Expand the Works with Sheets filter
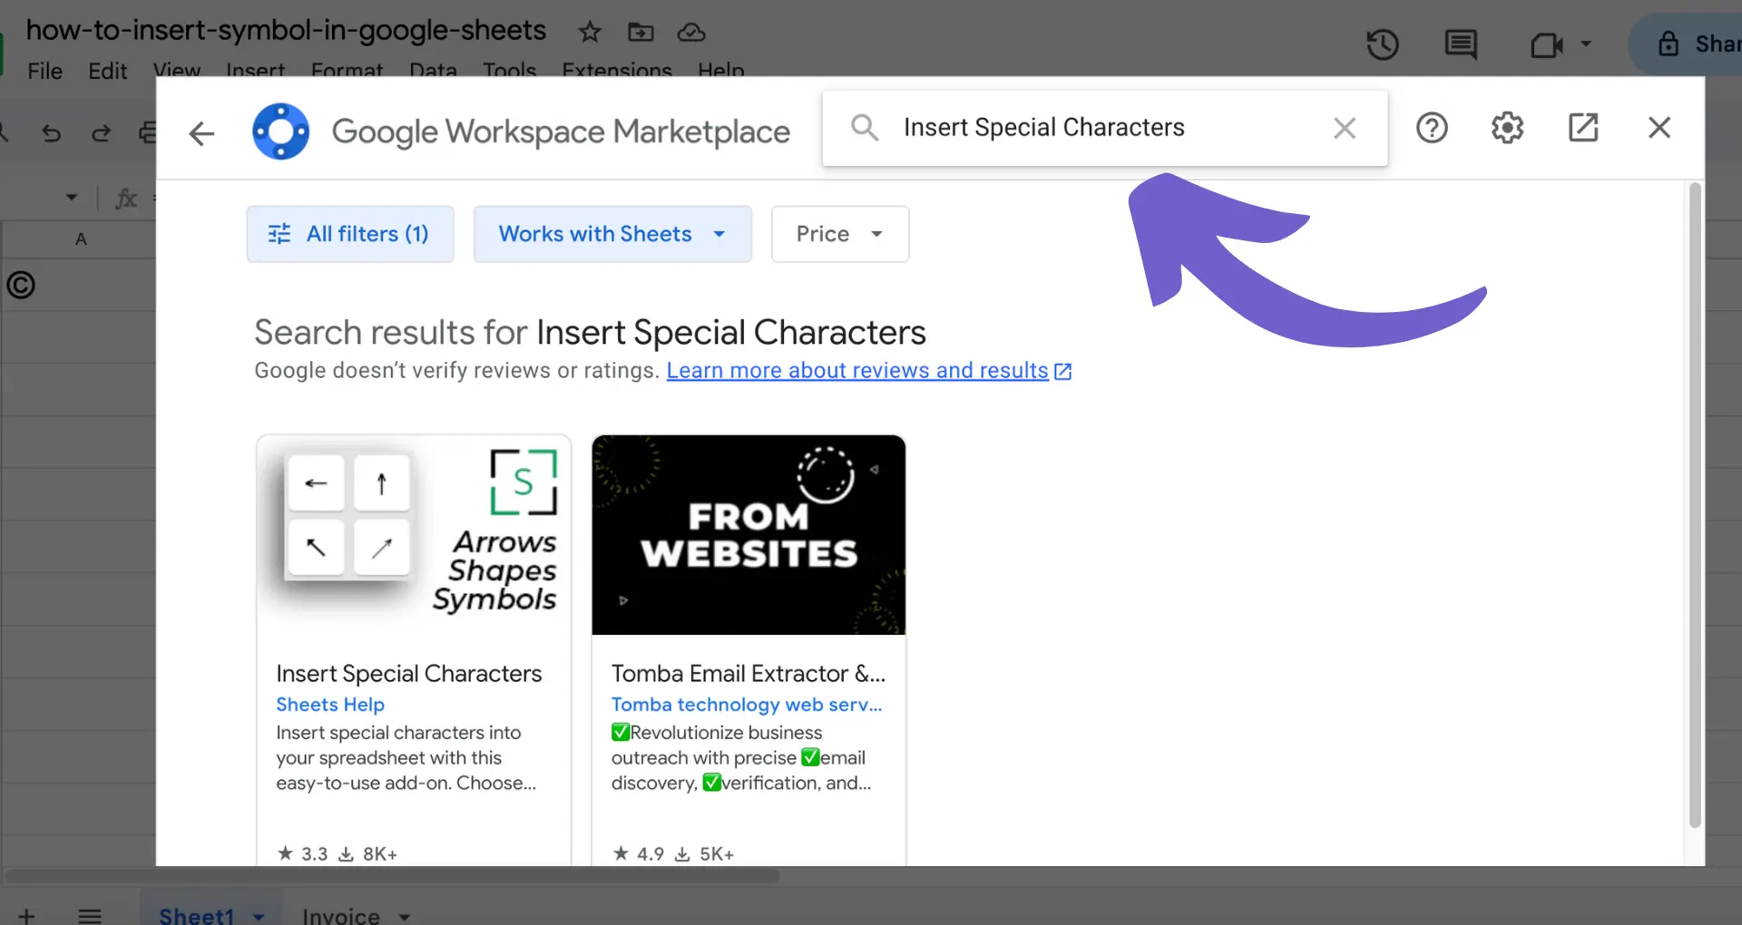Image resolution: width=1742 pixels, height=925 pixels. (x=612, y=234)
